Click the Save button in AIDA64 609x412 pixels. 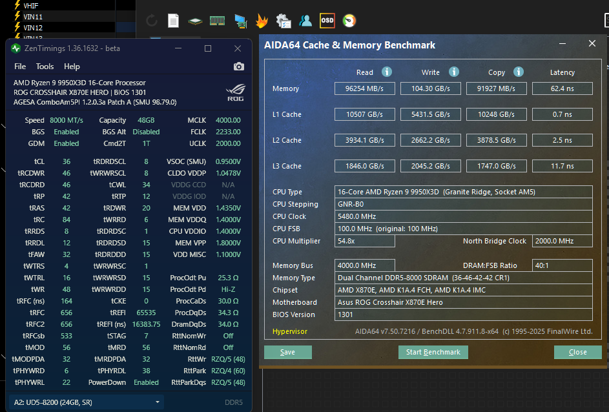[x=287, y=352]
